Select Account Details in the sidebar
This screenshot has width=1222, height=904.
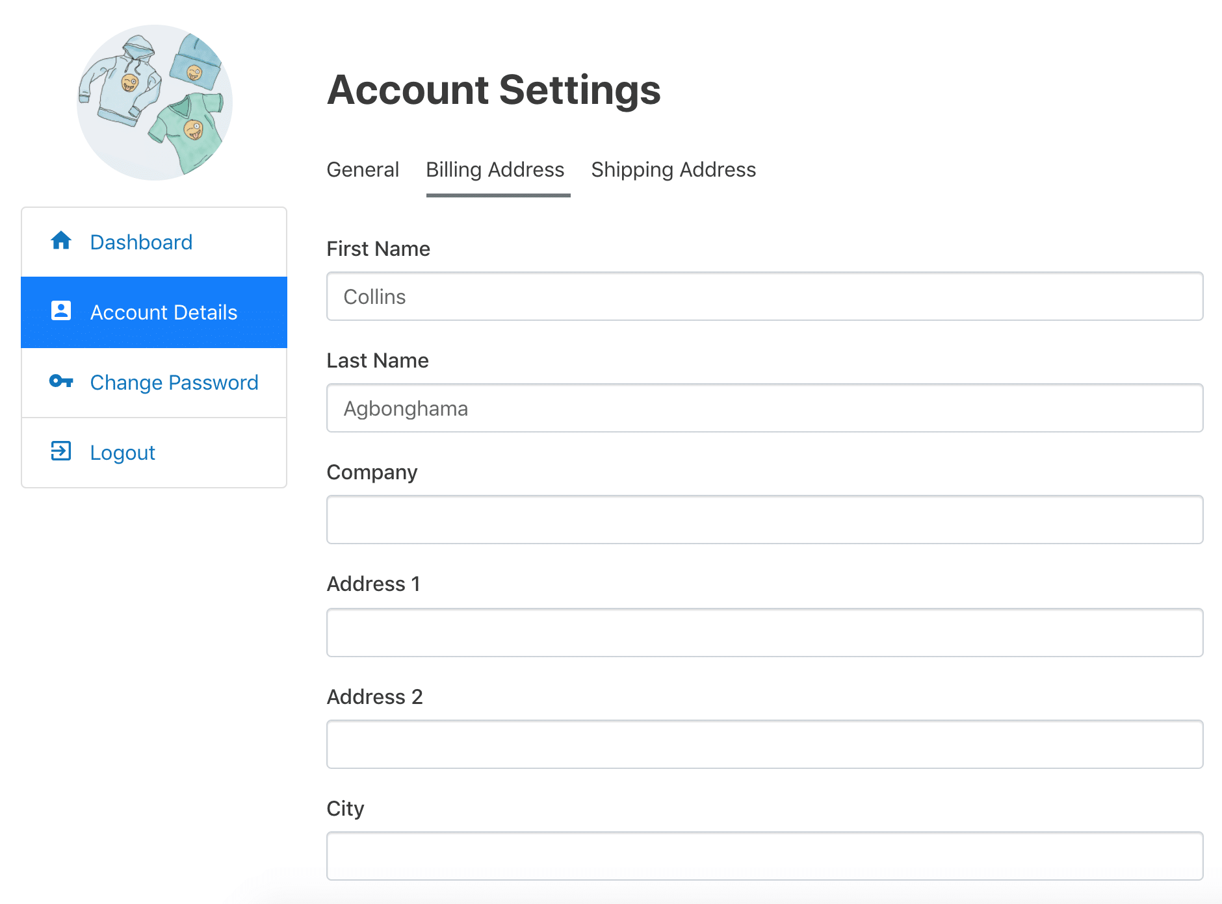point(163,312)
